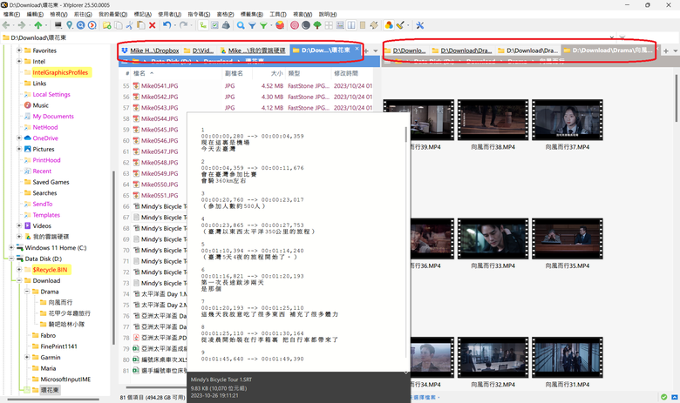Sort by the 類型 column header
Image resolution: width=680 pixels, height=403 pixels.
point(294,73)
